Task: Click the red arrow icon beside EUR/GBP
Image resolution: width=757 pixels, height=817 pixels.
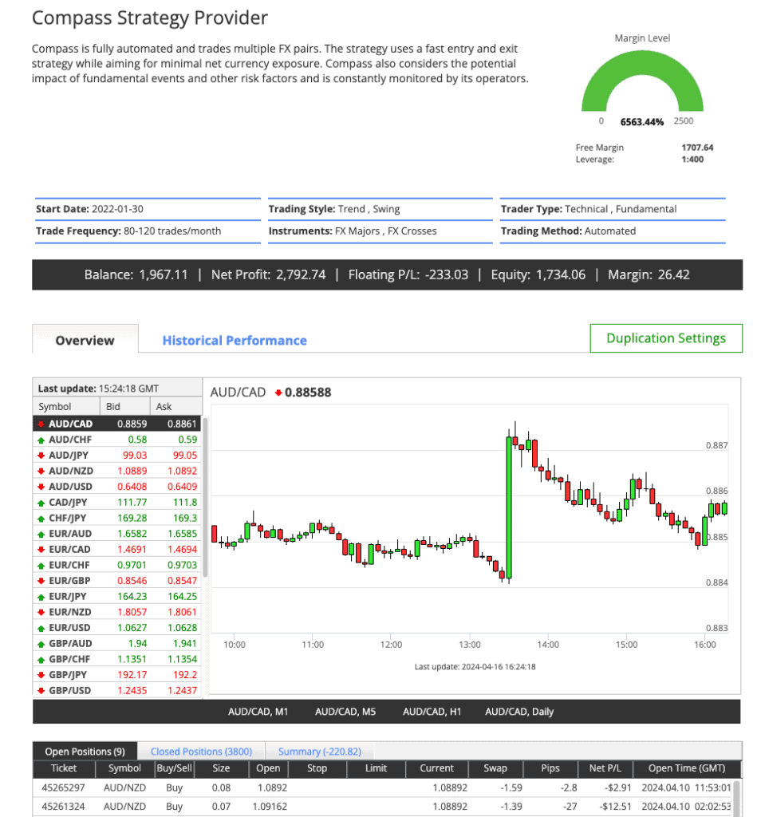Action: 41,581
